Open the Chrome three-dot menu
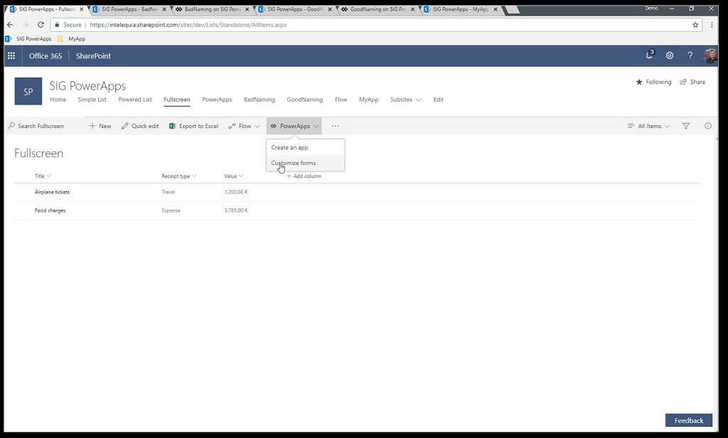This screenshot has height=438, width=728. tap(711, 25)
